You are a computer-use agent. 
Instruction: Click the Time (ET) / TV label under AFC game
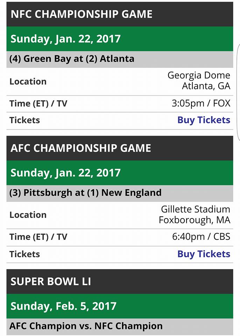click(x=38, y=237)
